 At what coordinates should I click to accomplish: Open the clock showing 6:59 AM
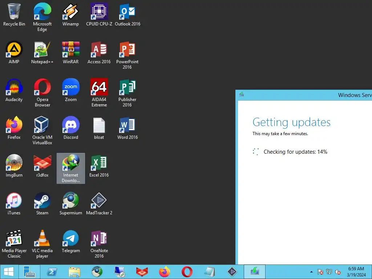356,272
